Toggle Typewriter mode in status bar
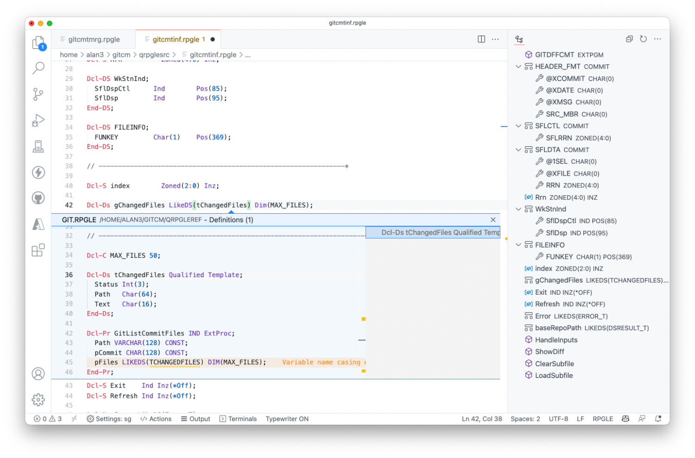The height and width of the screenshot is (458, 695). 287,419
